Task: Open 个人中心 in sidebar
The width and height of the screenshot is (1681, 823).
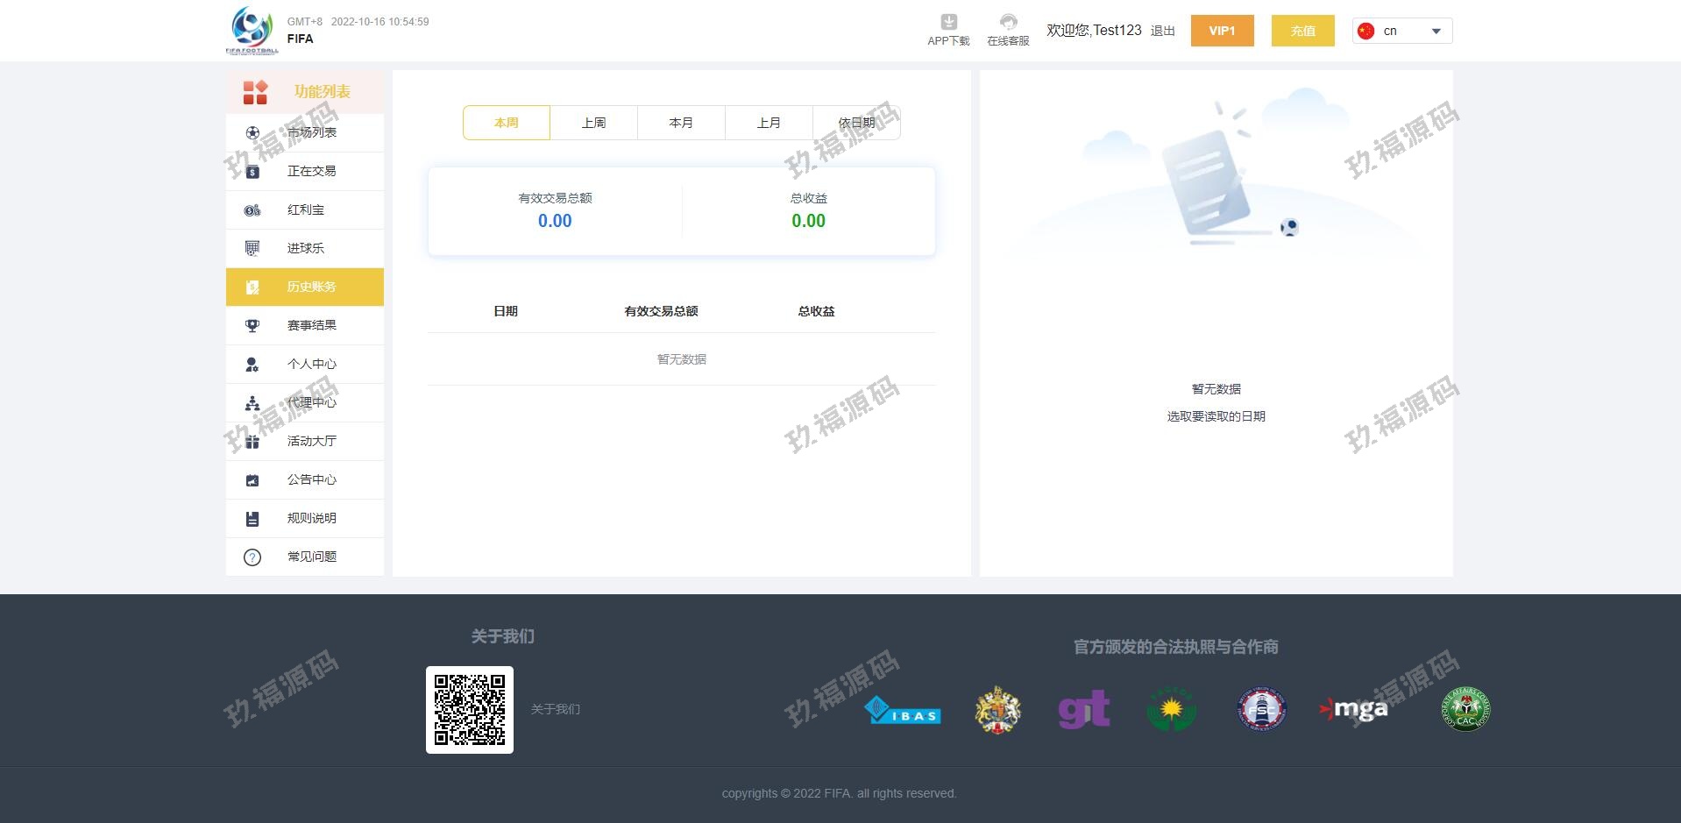Action: pyautogui.click(x=311, y=364)
